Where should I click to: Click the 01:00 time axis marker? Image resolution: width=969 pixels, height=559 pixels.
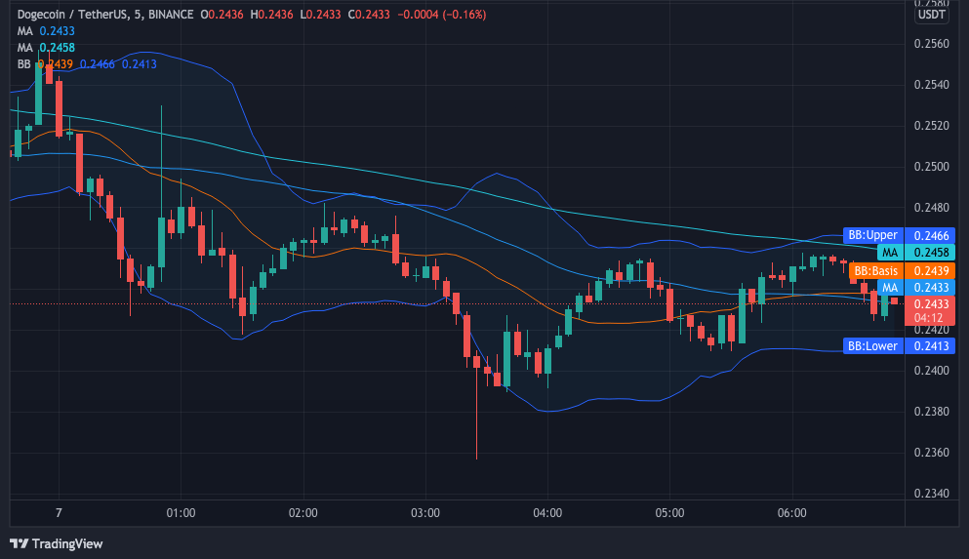point(182,513)
